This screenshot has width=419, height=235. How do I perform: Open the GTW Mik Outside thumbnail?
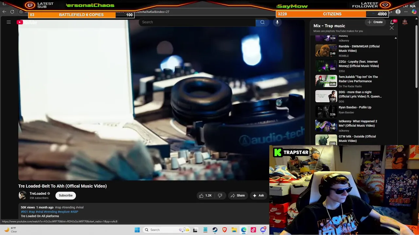(326, 140)
